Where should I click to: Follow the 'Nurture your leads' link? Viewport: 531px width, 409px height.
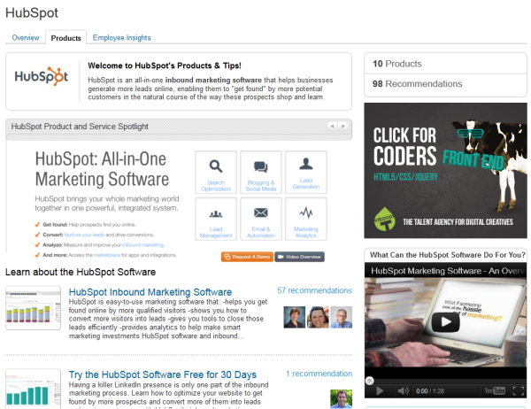pos(84,235)
